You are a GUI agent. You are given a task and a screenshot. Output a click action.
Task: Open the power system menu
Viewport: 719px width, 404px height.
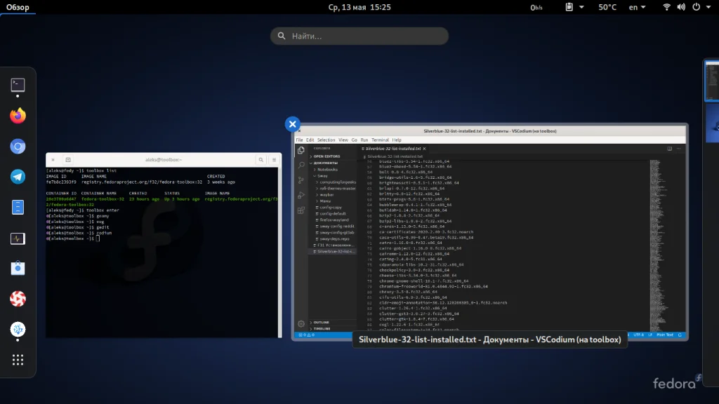pyautogui.click(x=697, y=7)
